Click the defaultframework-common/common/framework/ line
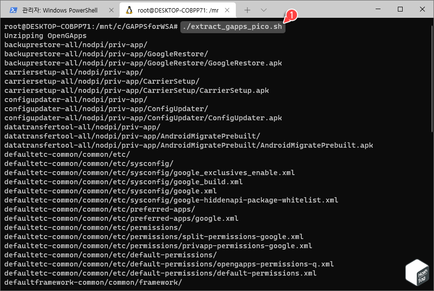This screenshot has width=434, height=291. (x=93, y=282)
